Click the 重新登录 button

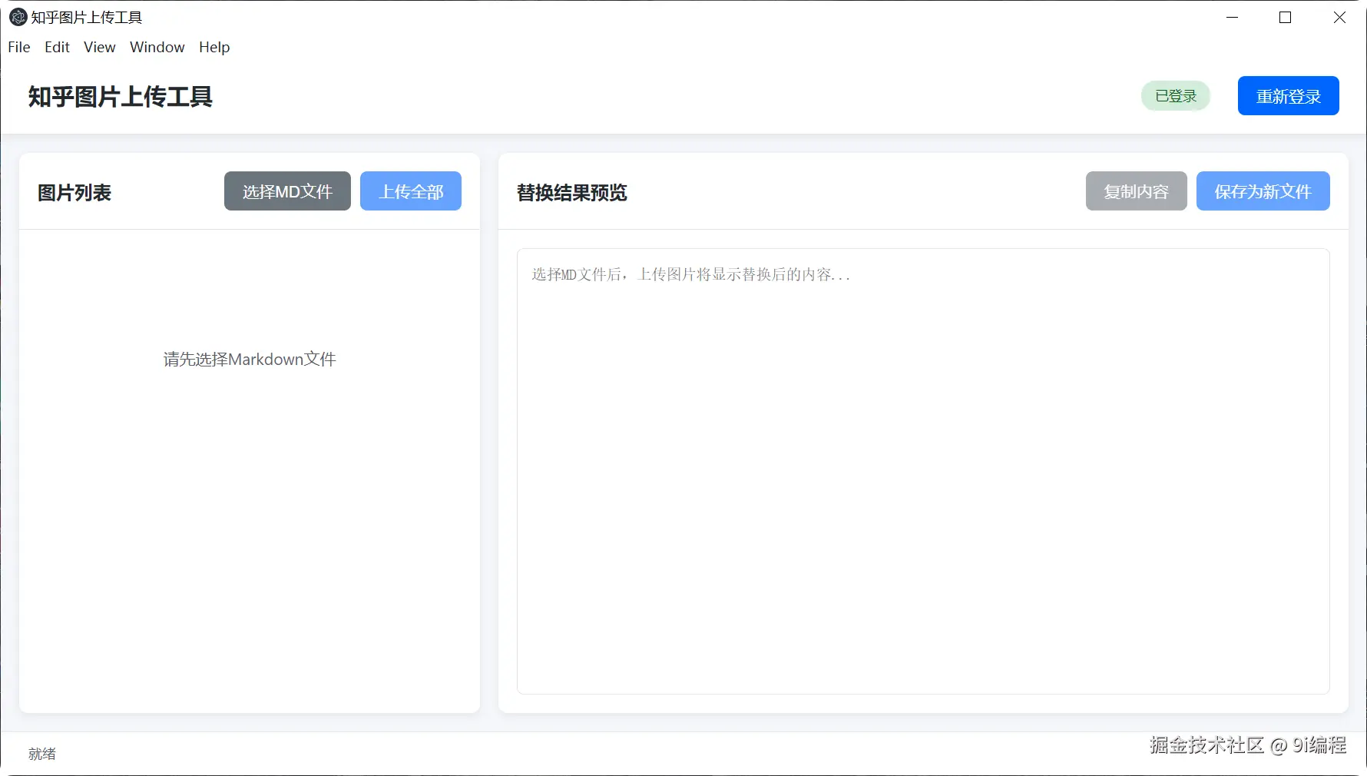click(1288, 96)
